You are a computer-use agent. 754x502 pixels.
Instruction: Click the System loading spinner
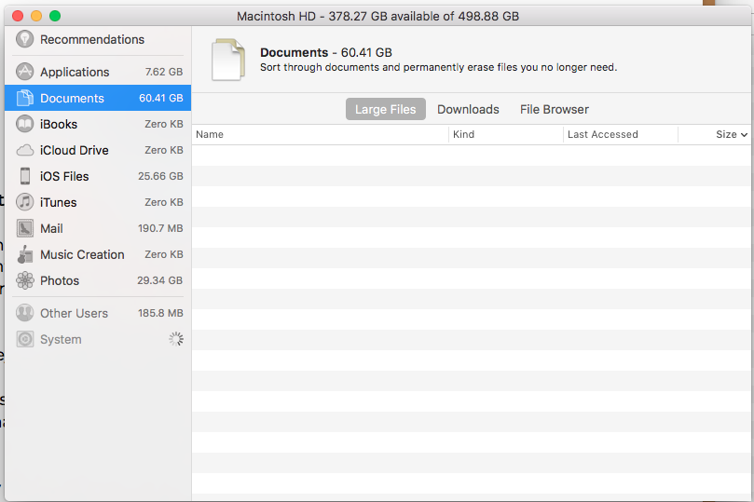(x=176, y=339)
